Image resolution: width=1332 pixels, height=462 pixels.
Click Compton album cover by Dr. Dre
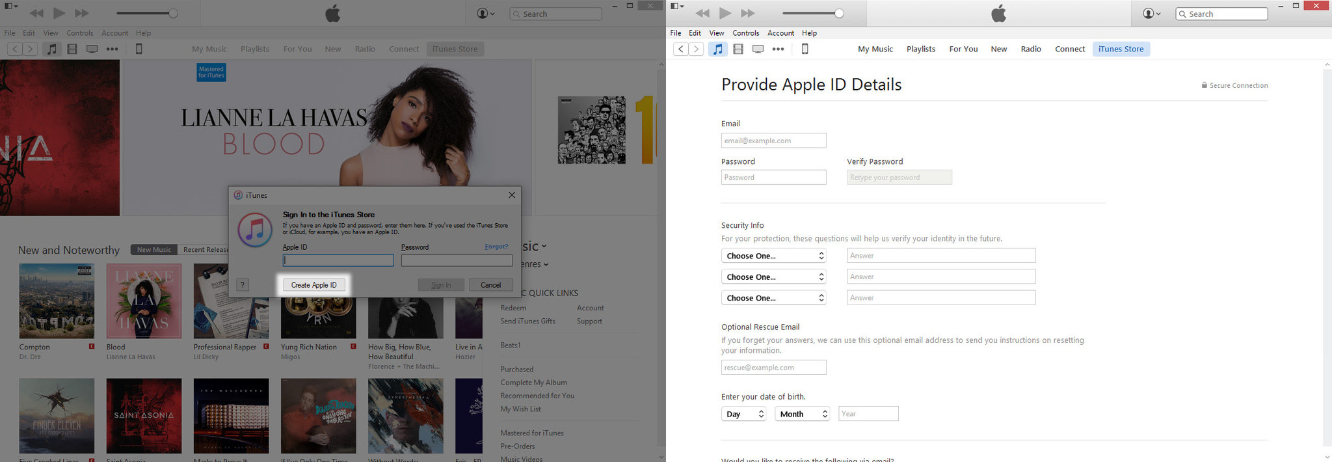pos(57,301)
